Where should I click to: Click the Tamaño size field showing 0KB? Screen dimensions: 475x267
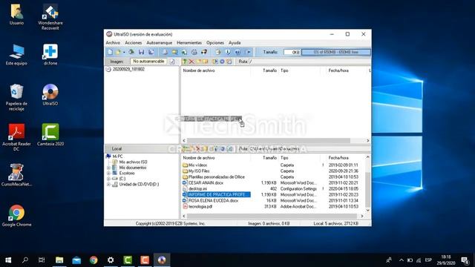(292, 52)
